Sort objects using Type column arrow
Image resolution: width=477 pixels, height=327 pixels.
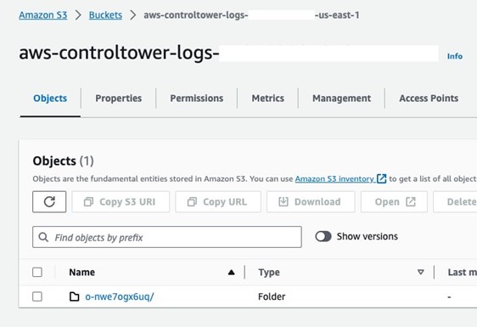pyautogui.click(x=421, y=272)
